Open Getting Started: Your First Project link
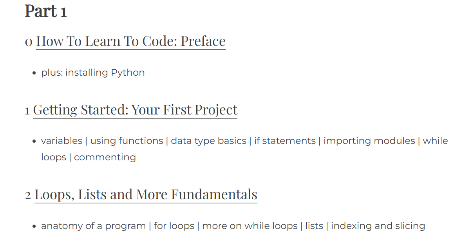 [135, 110]
